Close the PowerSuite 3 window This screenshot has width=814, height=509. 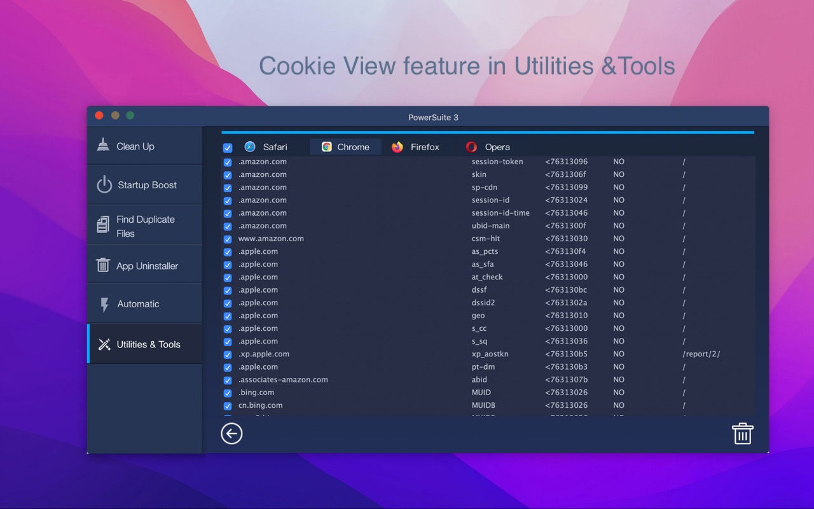tap(99, 115)
